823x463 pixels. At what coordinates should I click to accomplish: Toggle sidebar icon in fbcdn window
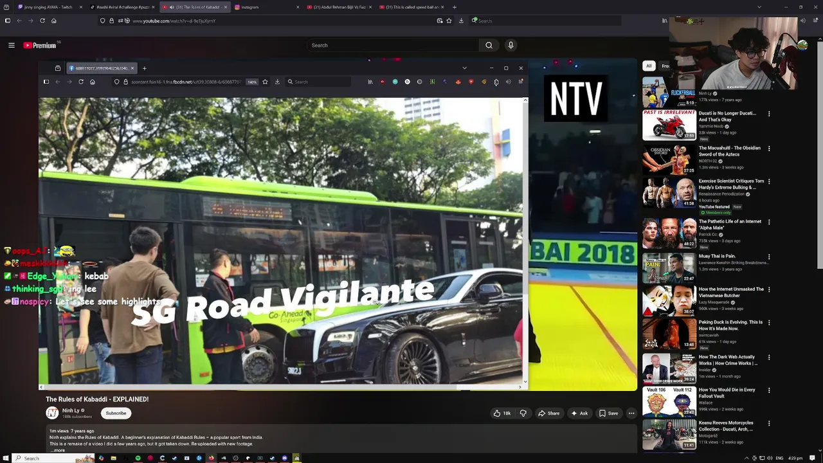[46, 82]
